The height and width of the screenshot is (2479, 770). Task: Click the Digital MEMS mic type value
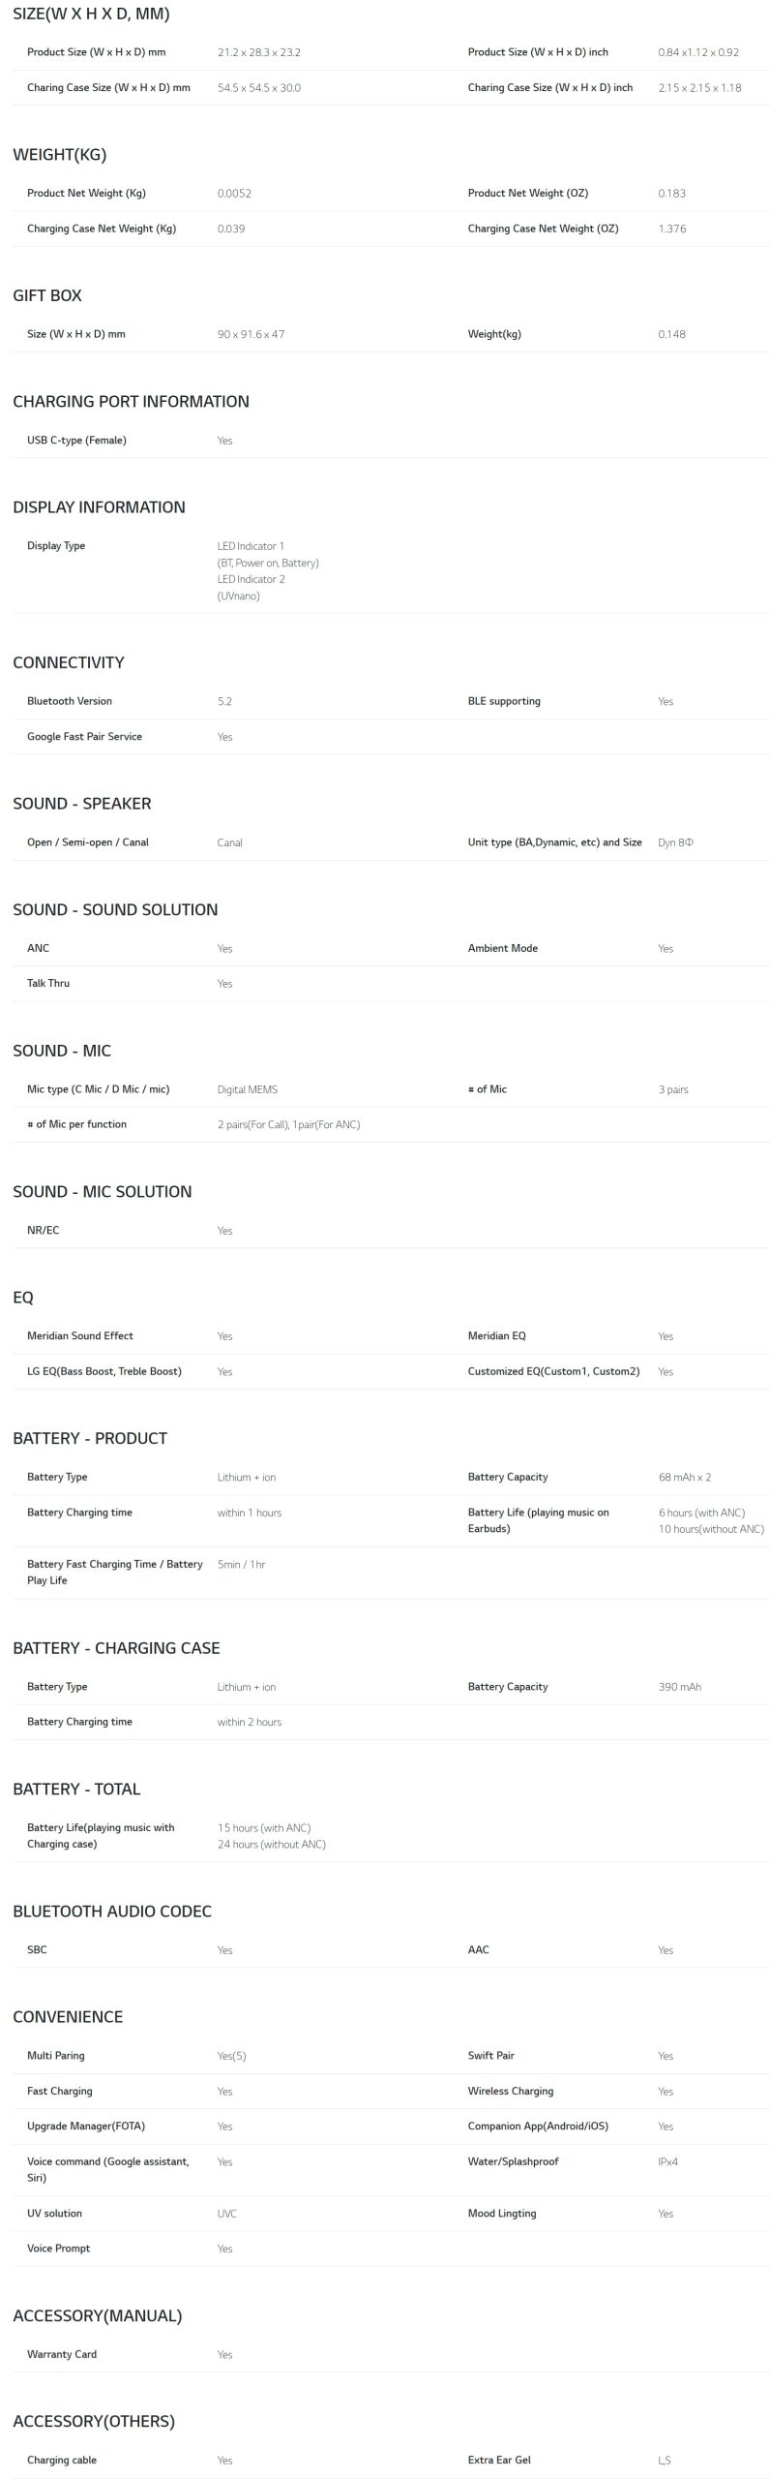(x=247, y=1089)
